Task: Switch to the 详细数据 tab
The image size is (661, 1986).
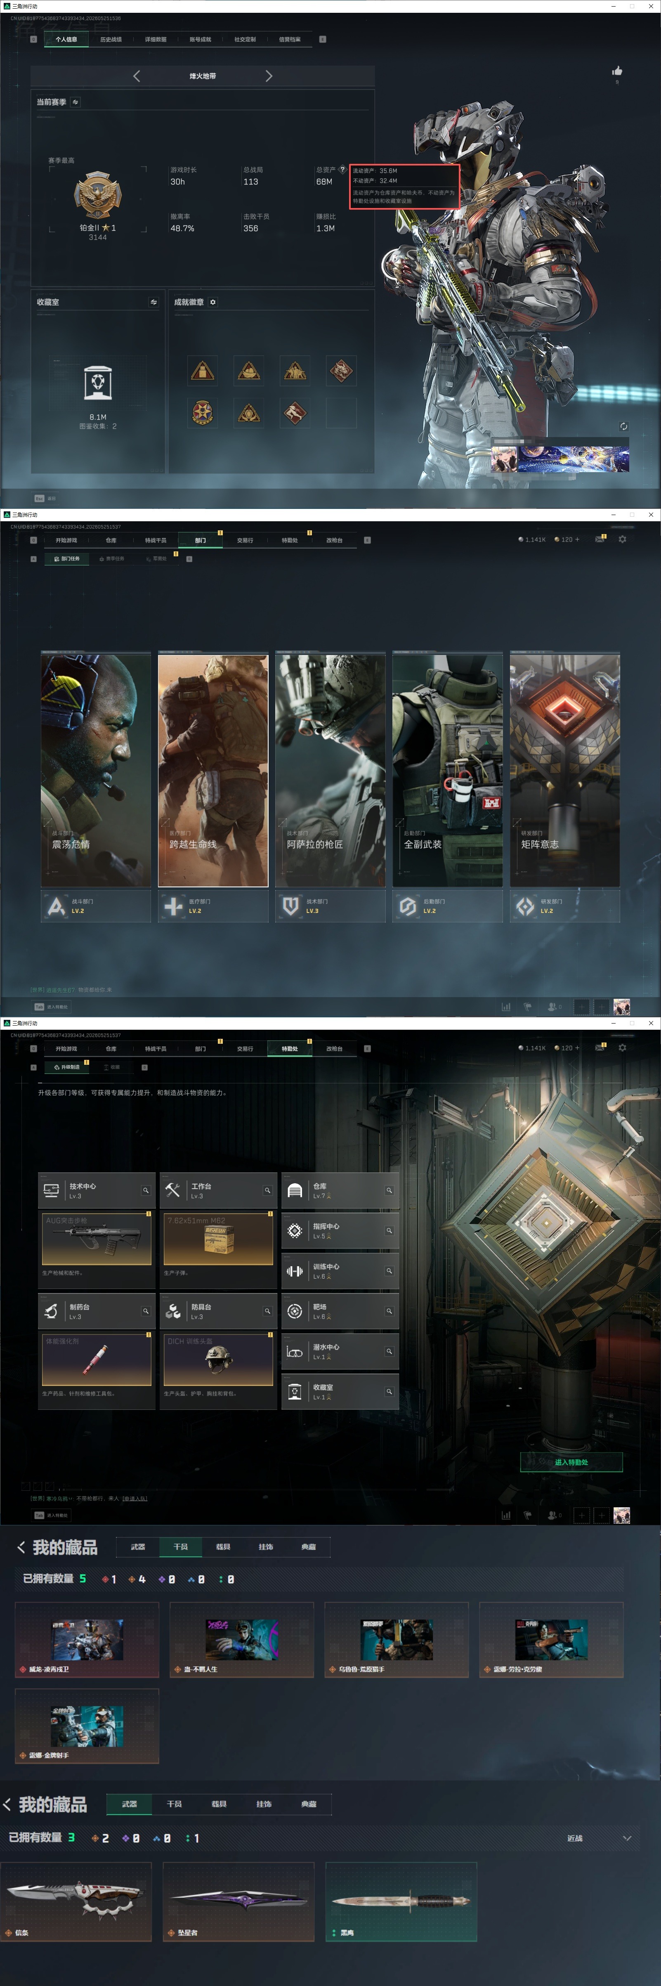Action: click(156, 39)
